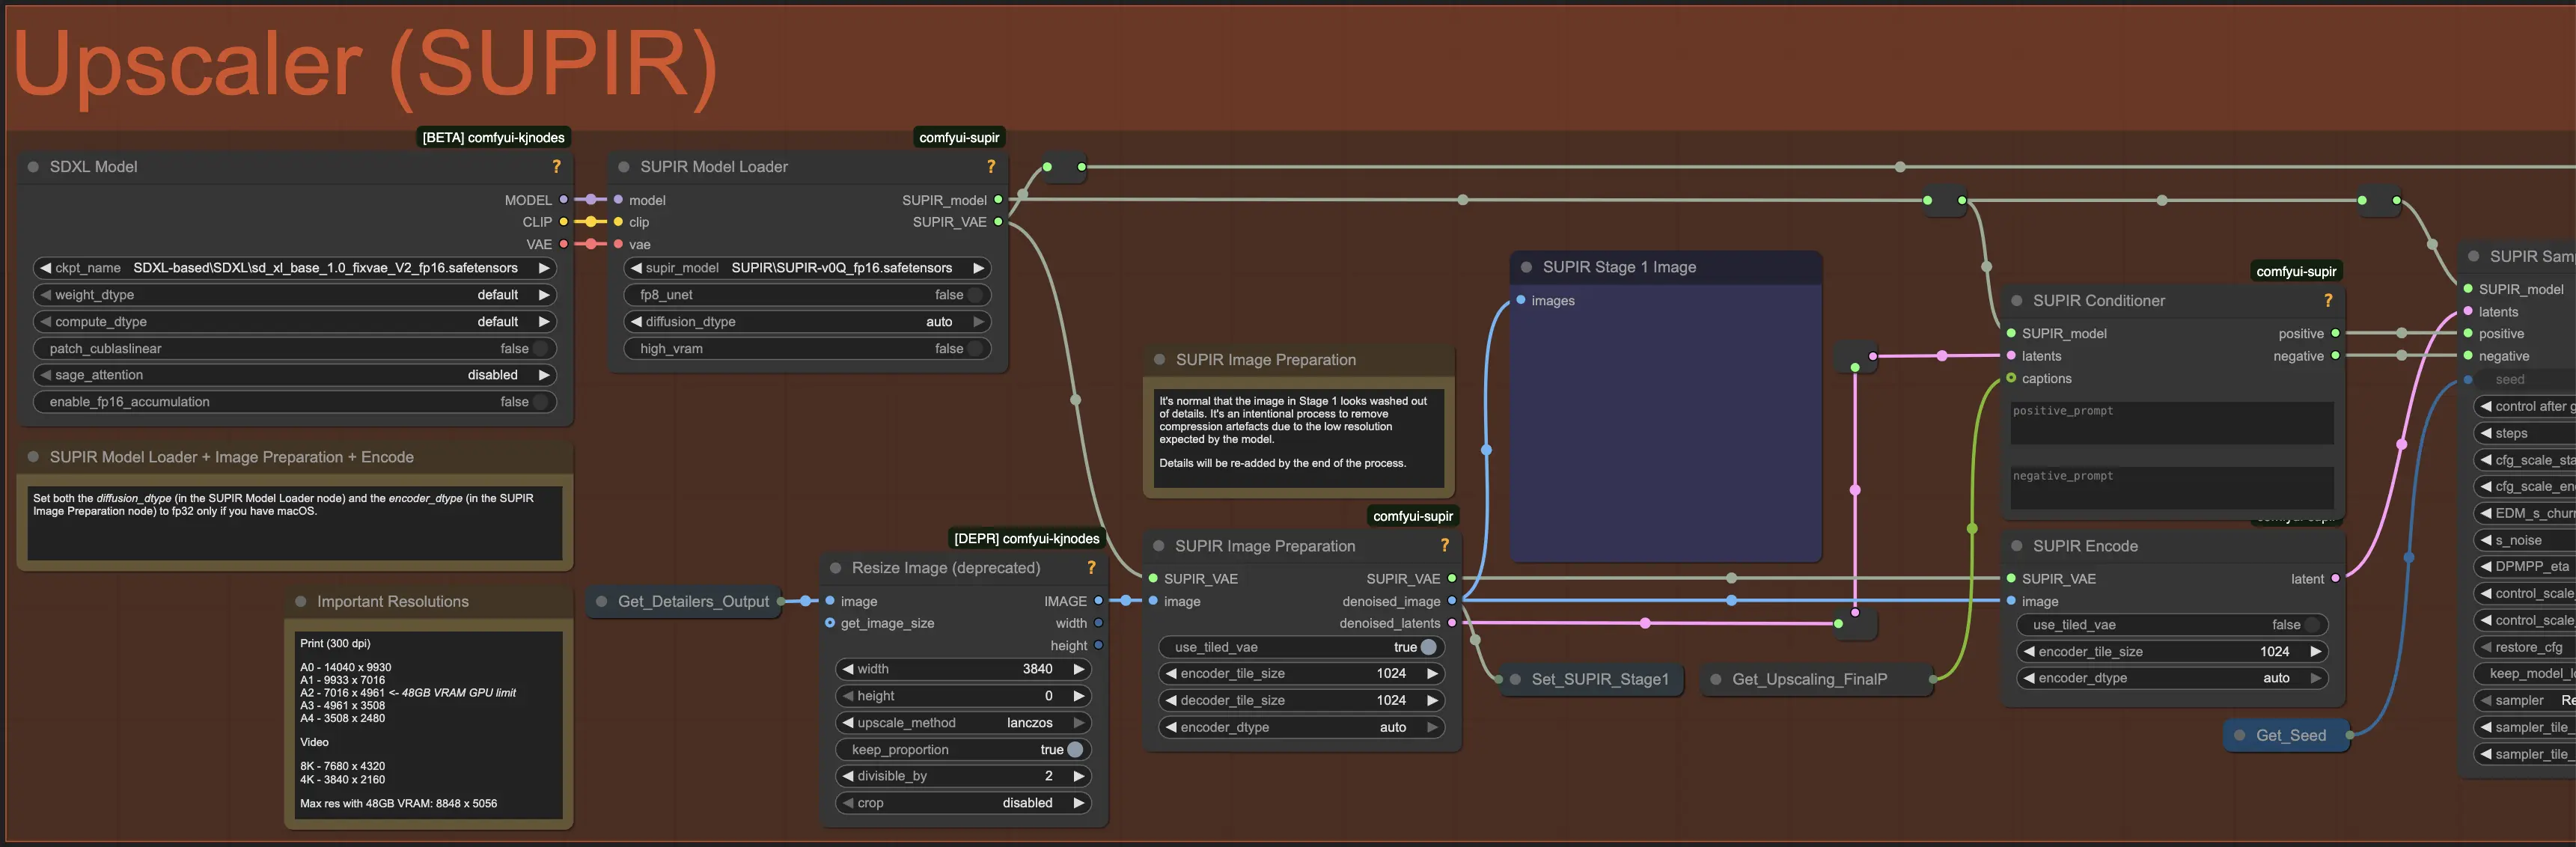Click the comfyui-supir badge above SUPIR Model Loader
The image size is (2576, 847).
pyautogui.click(x=958, y=138)
